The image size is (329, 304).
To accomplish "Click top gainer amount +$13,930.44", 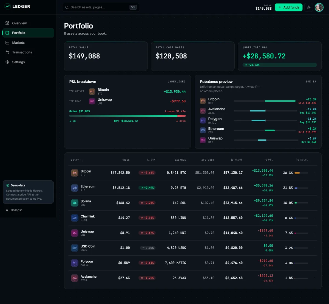I will 175,92.
